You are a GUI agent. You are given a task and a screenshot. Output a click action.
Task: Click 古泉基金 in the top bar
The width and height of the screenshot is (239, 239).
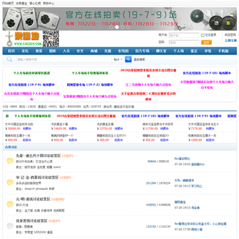click(x=21, y=3)
